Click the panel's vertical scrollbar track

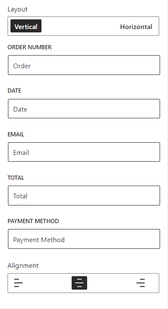(x=167, y=154)
